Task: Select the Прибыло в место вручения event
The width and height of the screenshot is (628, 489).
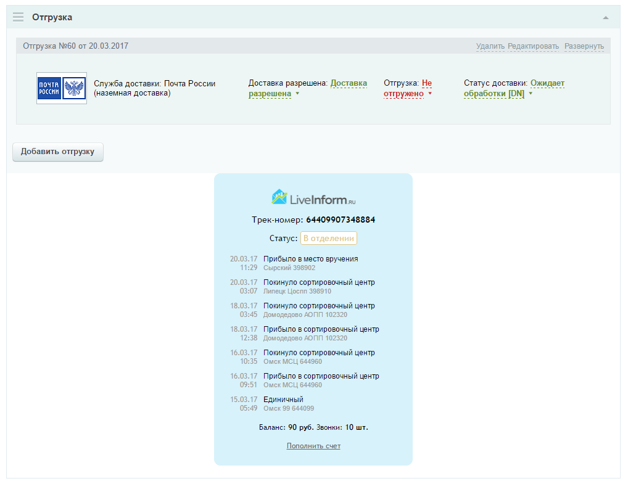Action: pyautogui.click(x=310, y=259)
